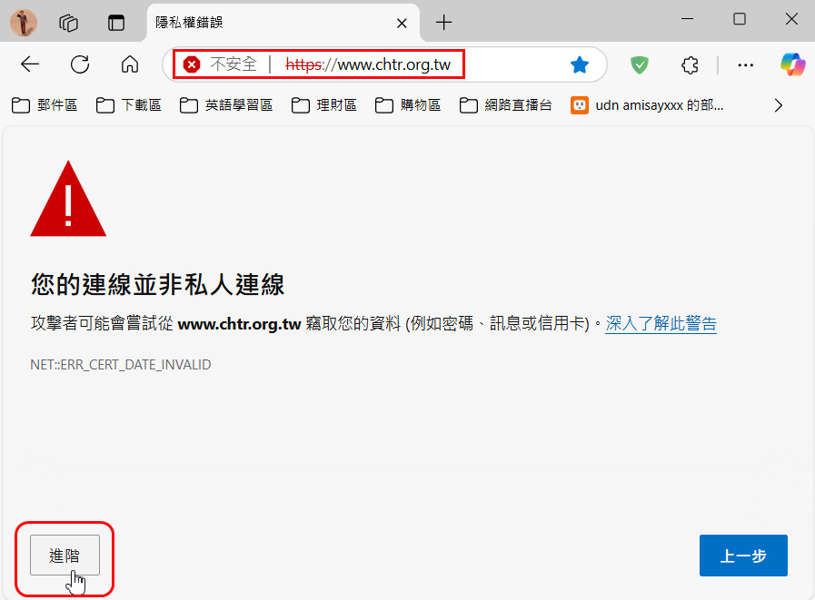The height and width of the screenshot is (600, 815).
Task: Open the tab actions menu icon
Action: point(116,22)
